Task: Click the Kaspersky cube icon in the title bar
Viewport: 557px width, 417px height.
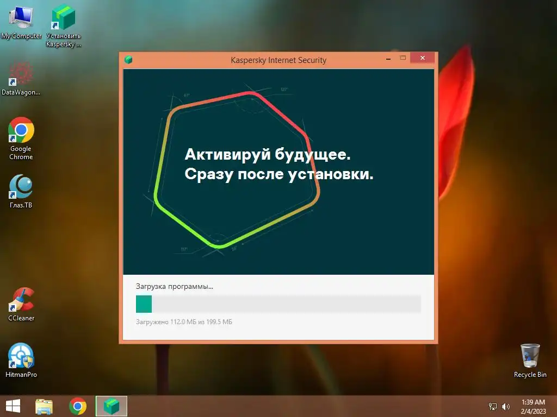Action: (128, 60)
